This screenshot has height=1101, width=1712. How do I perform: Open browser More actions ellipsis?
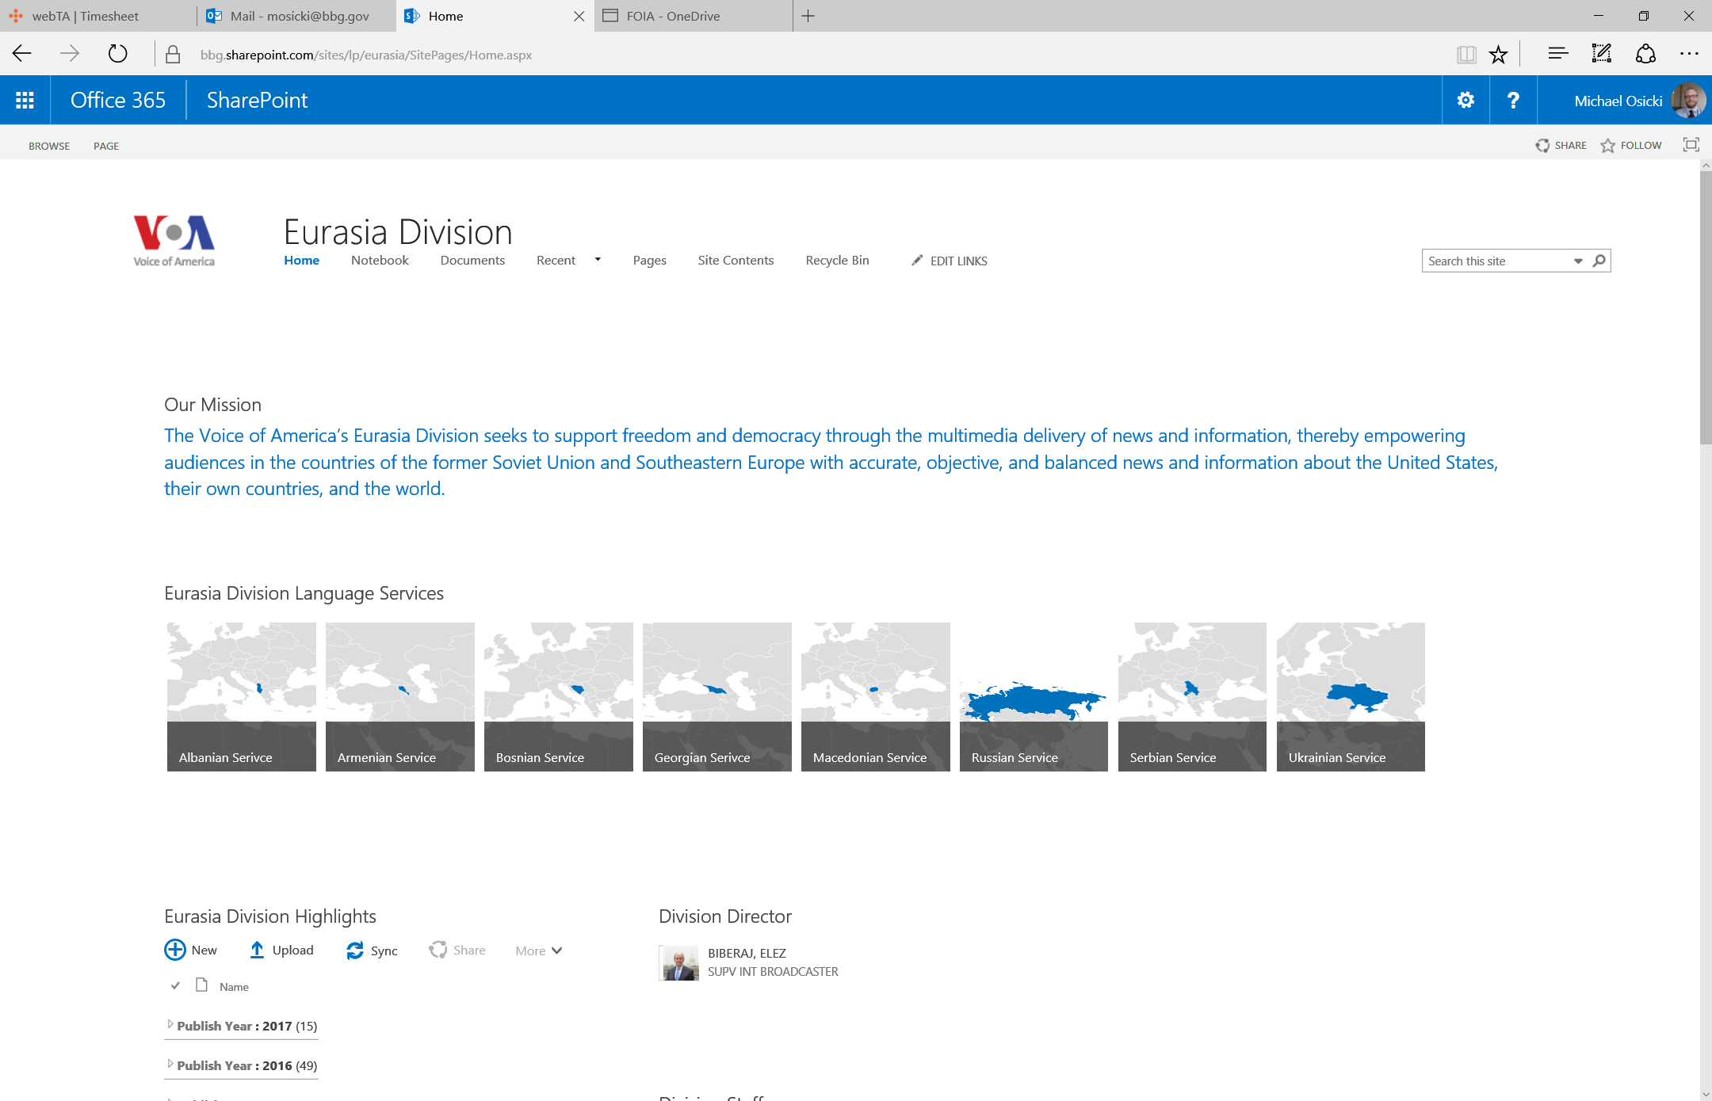coord(1689,54)
